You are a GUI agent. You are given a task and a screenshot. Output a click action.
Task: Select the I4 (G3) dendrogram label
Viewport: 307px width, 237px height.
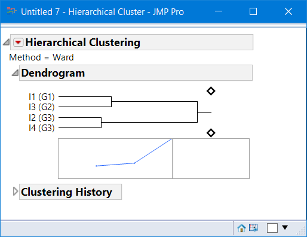click(x=41, y=128)
